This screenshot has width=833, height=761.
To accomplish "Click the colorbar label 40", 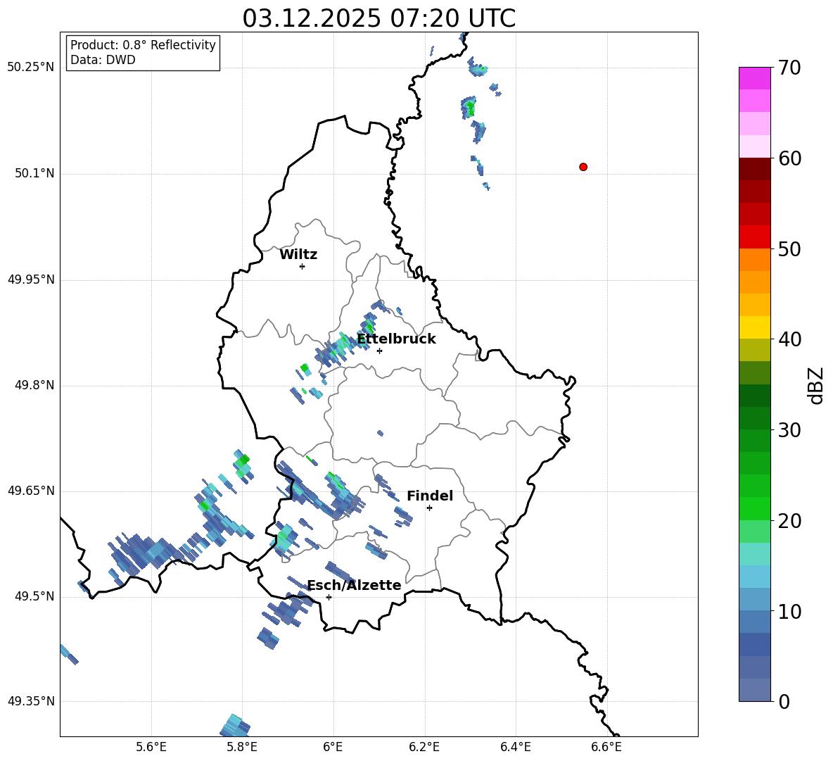I will pos(789,339).
